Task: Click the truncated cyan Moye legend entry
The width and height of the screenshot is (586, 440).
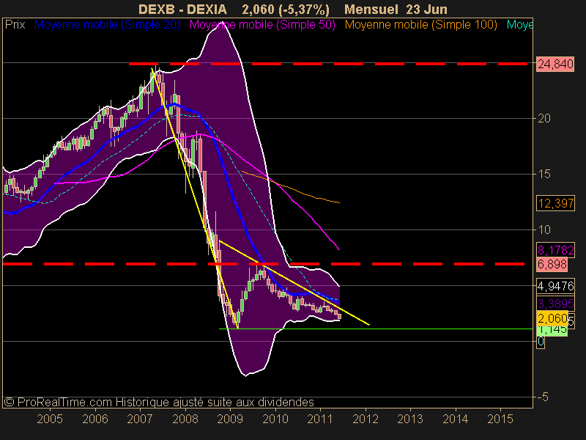Action: 519,25
